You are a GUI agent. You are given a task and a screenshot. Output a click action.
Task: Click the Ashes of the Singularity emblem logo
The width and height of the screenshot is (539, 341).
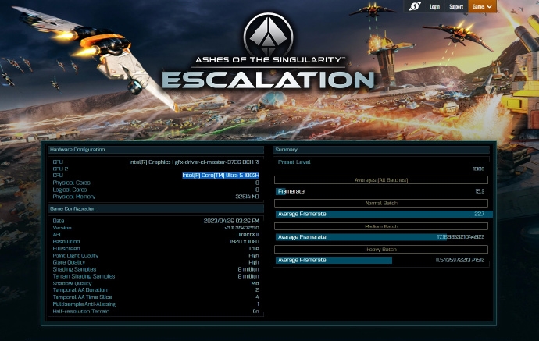click(268, 34)
